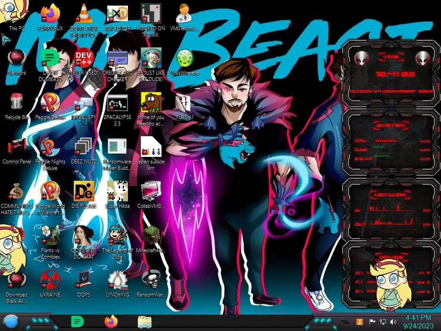
Task: Select the 2PACALYPSE 2.3 console icon
Action: 117,110
